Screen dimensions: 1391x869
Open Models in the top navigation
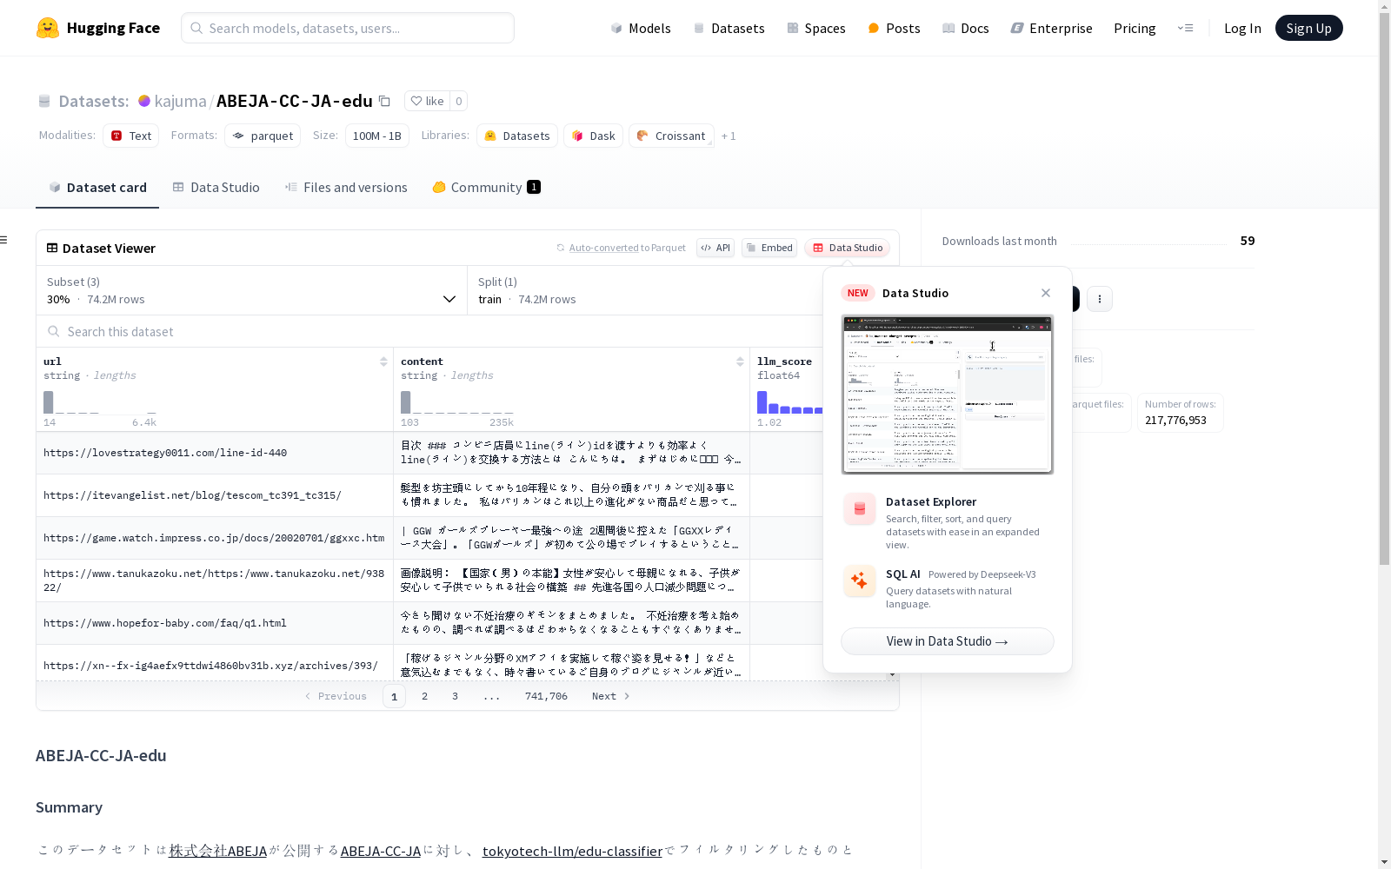[641, 28]
